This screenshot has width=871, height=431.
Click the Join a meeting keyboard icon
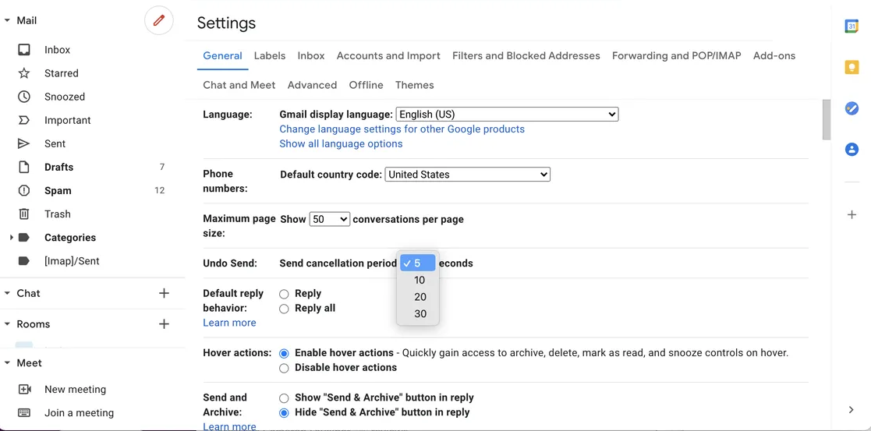point(24,412)
